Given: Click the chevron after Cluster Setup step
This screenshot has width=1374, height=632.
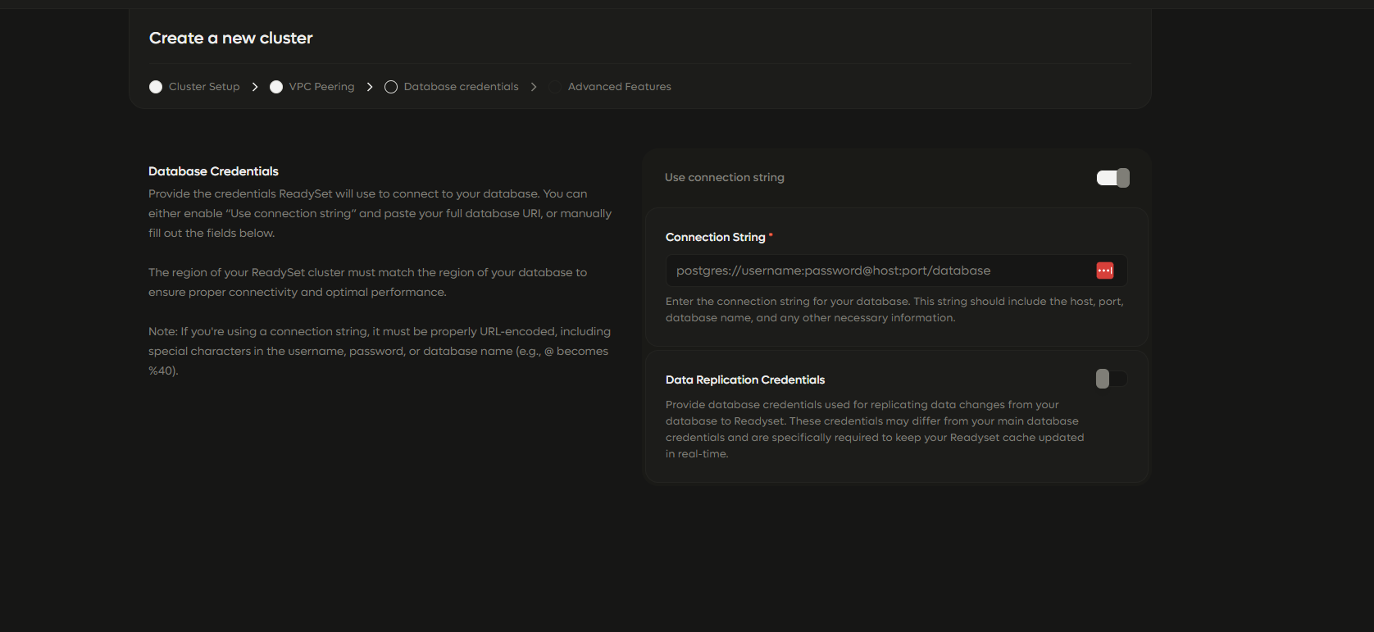Looking at the screenshot, I should [255, 87].
